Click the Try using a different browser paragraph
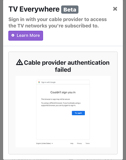This screenshot has height=160, width=126. (61, 104)
